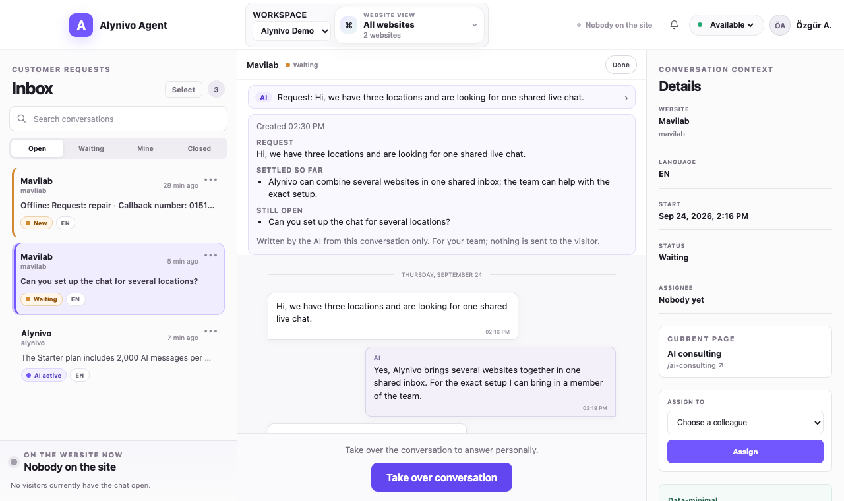Open the Alynivo Starter plan conversation
The height and width of the screenshot is (501, 844).
(119, 355)
